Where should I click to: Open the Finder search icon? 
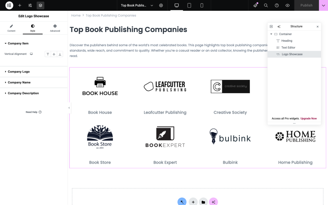click(x=266, y=5)
